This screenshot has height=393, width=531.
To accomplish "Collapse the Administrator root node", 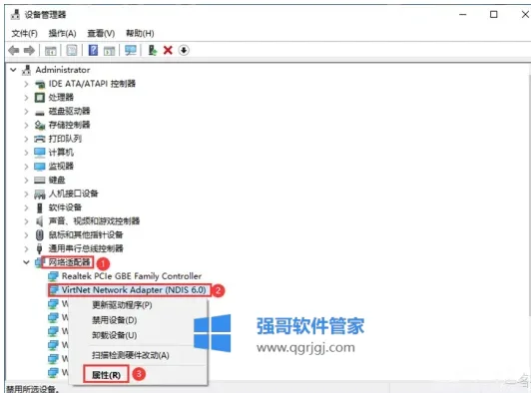I will 13,70.
